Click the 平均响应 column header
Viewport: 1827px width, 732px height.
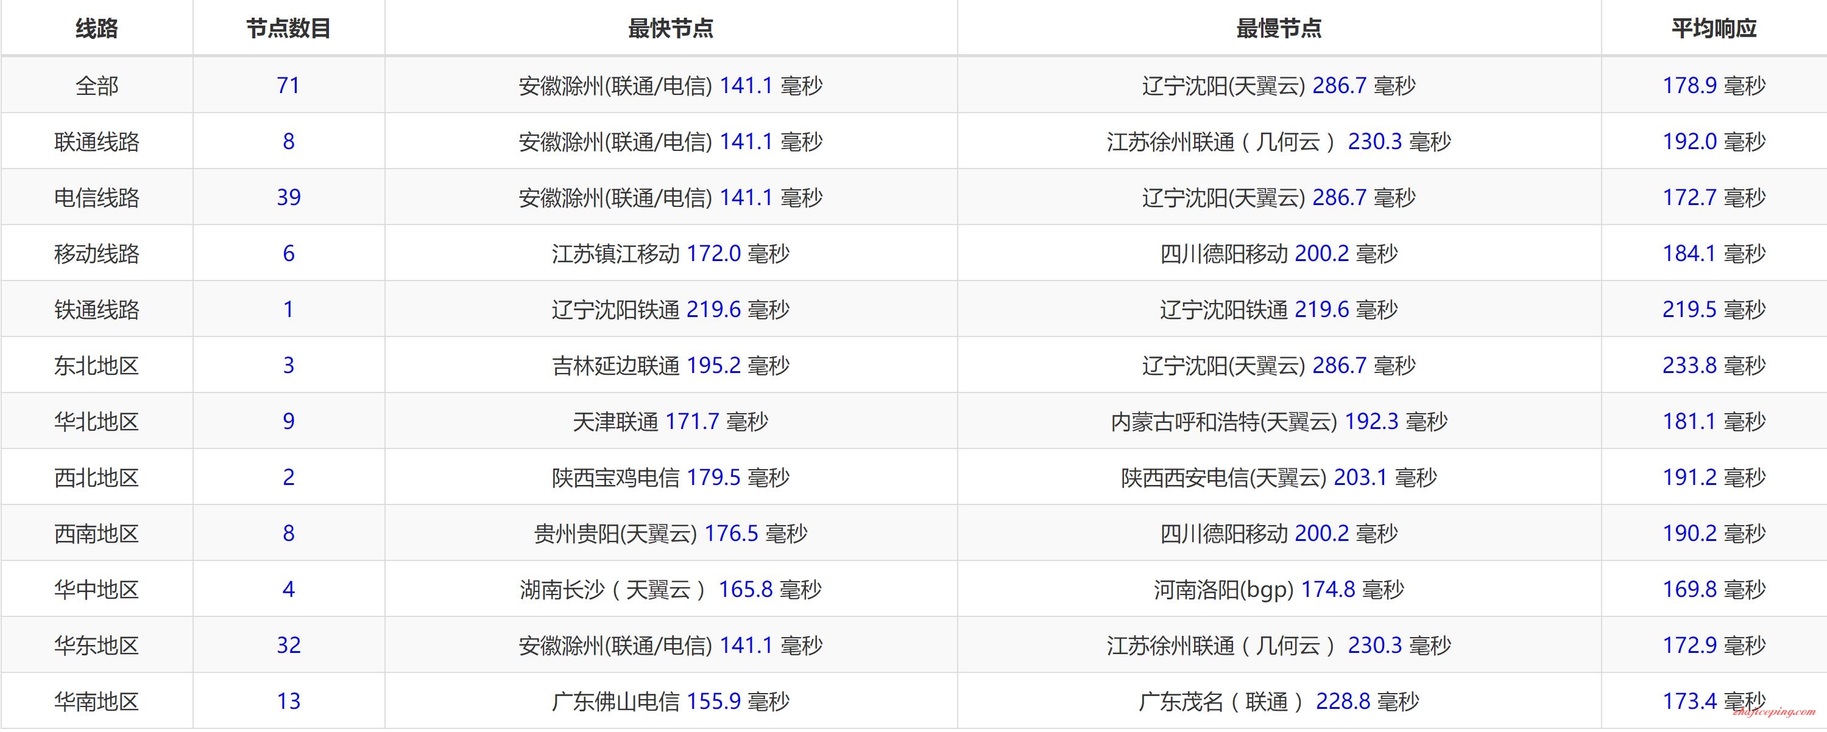tap(1714, 29)
